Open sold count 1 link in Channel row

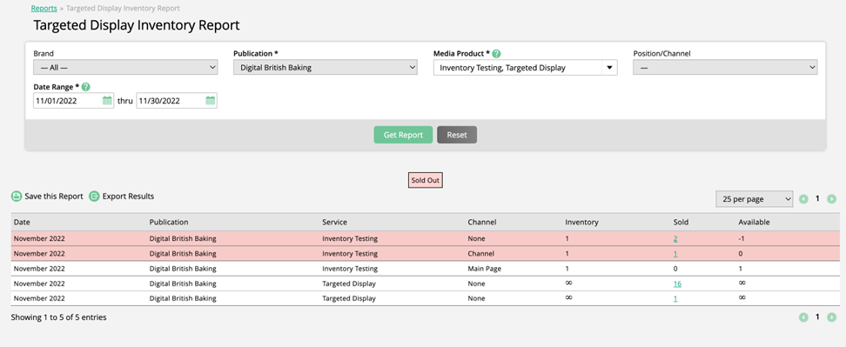[x=675, y=253]
